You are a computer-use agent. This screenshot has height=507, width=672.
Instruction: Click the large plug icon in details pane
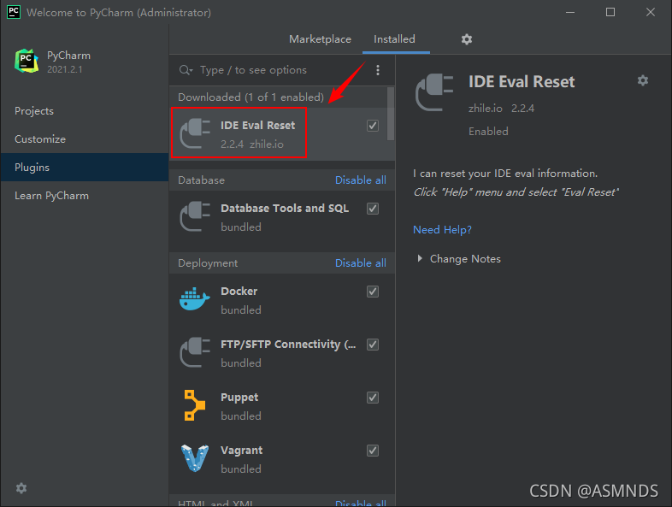[434, 92]
